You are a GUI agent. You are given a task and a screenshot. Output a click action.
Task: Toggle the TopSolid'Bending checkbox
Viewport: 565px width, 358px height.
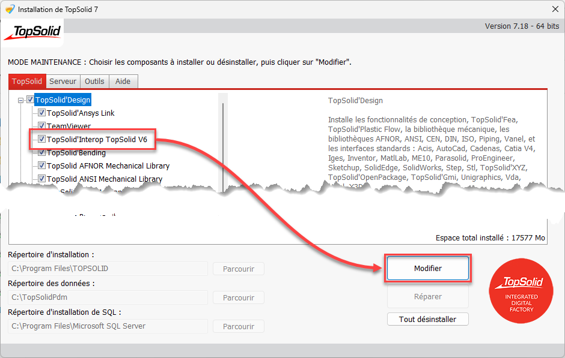pyautogui.click(x=42, y=152)
